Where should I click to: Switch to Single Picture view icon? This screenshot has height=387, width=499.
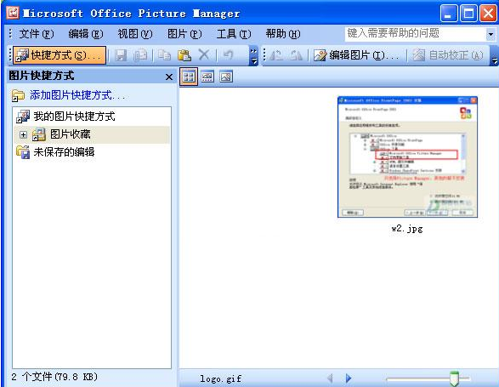(x=226, y=77)
